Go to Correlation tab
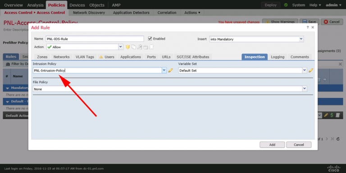 click(x=167, y=13)
